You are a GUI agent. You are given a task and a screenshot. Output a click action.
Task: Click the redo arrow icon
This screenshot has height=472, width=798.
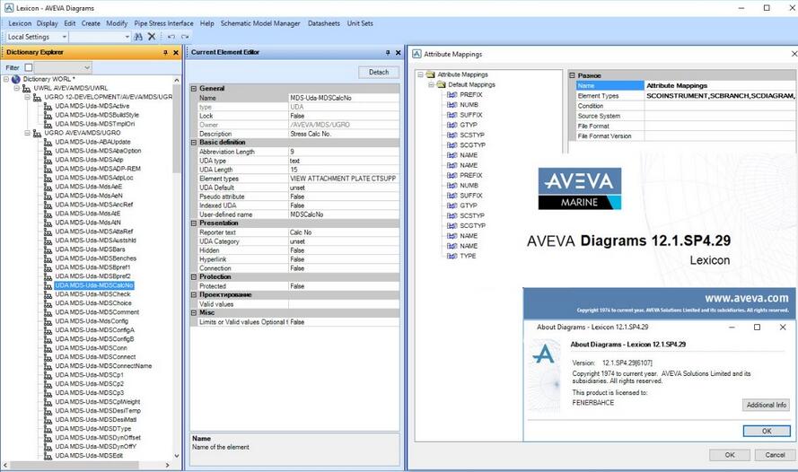(x=185, y=37)
